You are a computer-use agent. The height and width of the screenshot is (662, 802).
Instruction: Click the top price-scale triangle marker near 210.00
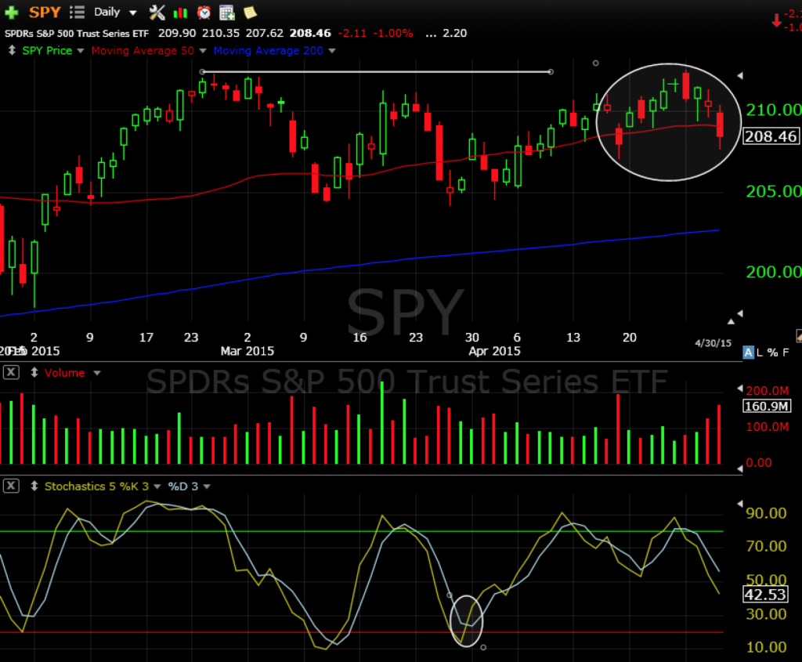point(739,76)
